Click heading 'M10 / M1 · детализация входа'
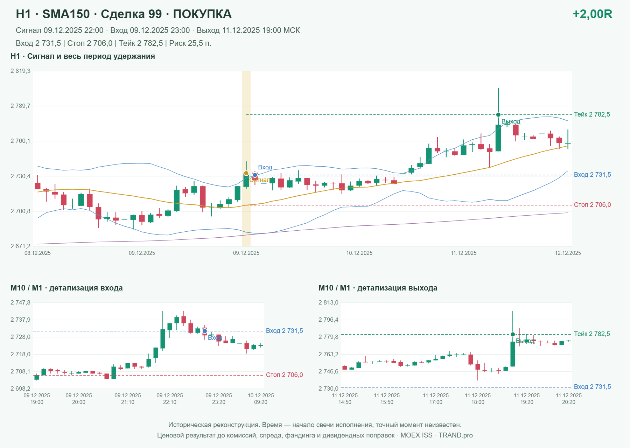This screenshot has width=630, height=448. click(x=66, y=288)
